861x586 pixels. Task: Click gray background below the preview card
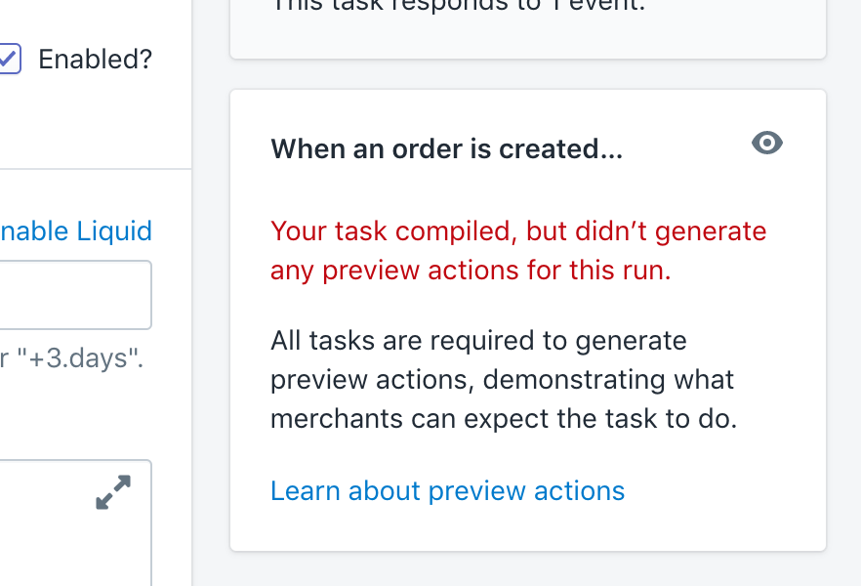click(528, 569)
